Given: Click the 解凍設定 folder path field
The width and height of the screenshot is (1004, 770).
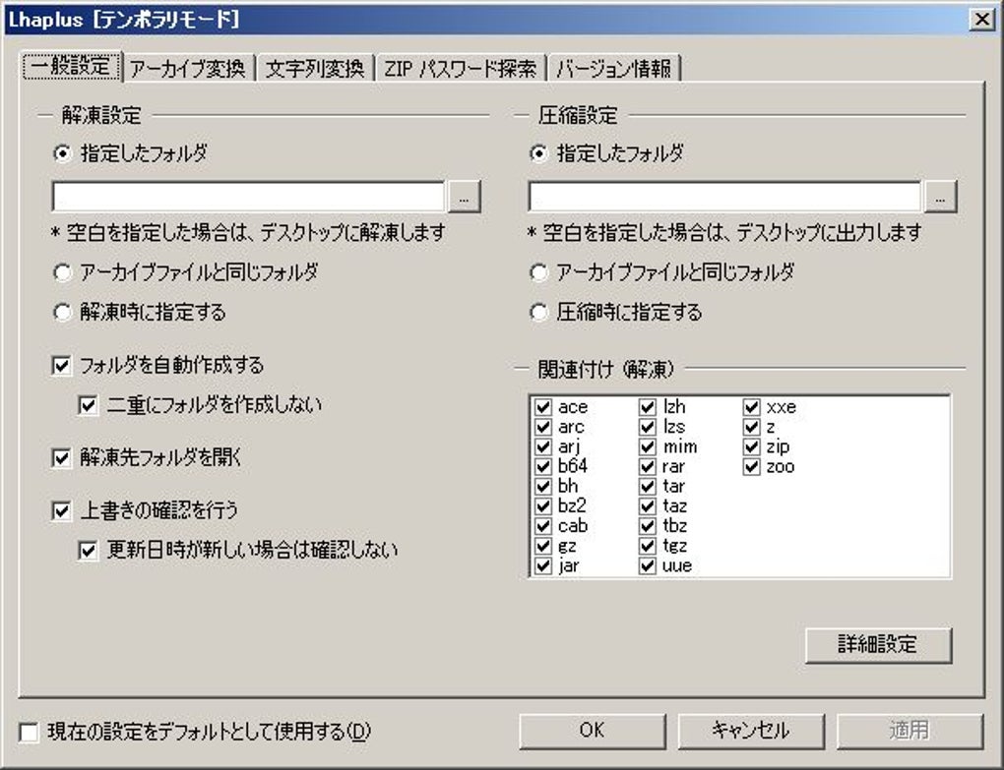Looking at the screenshot, I should [248, 197].
